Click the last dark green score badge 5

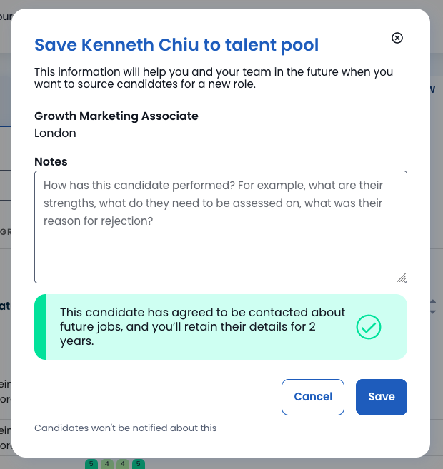(x=139, y=464)
